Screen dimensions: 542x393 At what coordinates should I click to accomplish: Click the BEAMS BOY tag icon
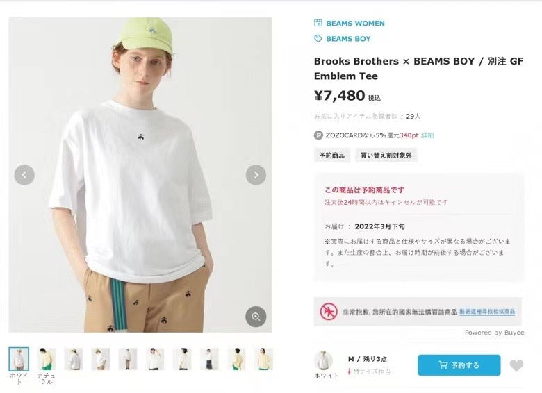coord(318,39)
